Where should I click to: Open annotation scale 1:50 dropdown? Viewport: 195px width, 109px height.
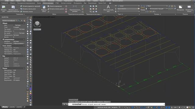175,107
